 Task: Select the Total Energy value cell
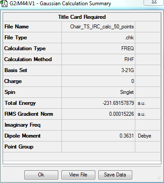pyautogui.click(x=98, y=103)
